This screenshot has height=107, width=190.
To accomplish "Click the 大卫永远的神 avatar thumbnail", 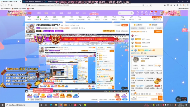I will (136, 60).
